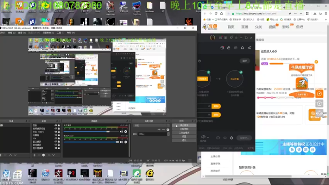This screenshot has width=329, height=185.
Task: Toggle visibility of 游戏捕获 source
Action: (56, 145)
